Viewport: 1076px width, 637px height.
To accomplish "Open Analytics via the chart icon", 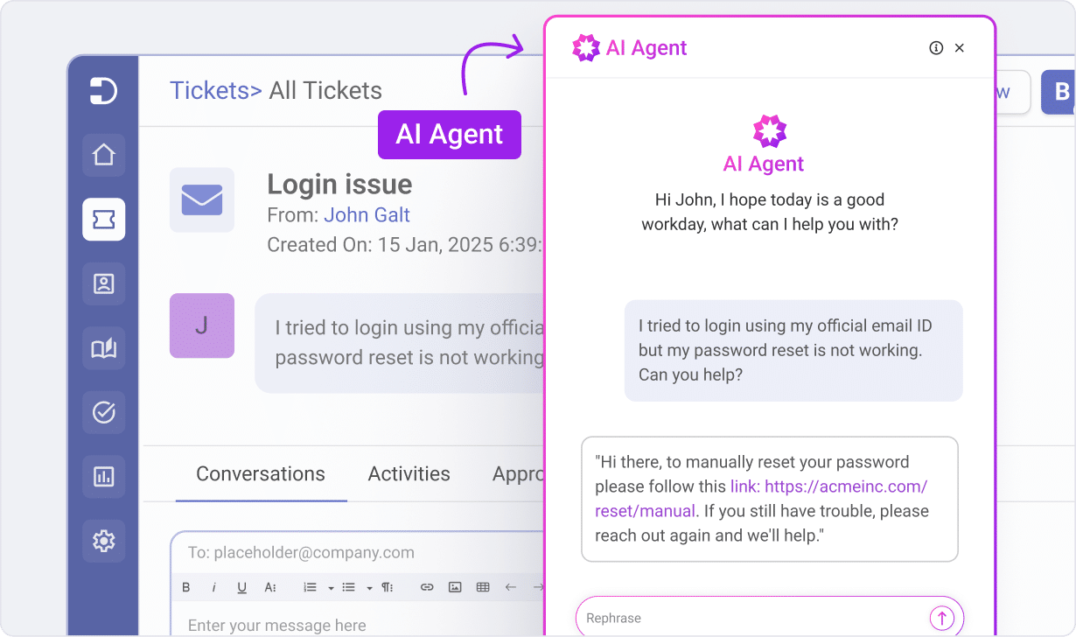I will tap(103, 476).
